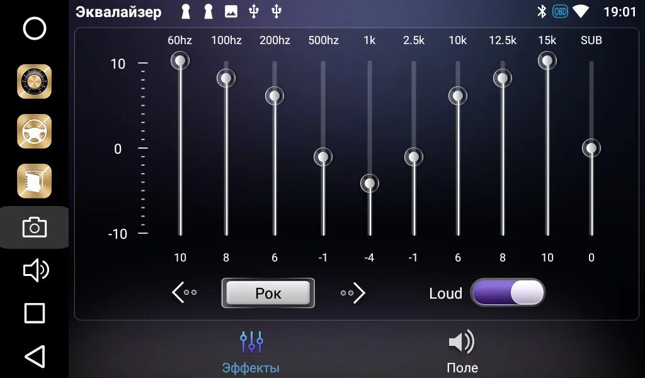This screenshot has width=645, height=378.
Task: Click the Bluetooth status icon
Action: 542,11
